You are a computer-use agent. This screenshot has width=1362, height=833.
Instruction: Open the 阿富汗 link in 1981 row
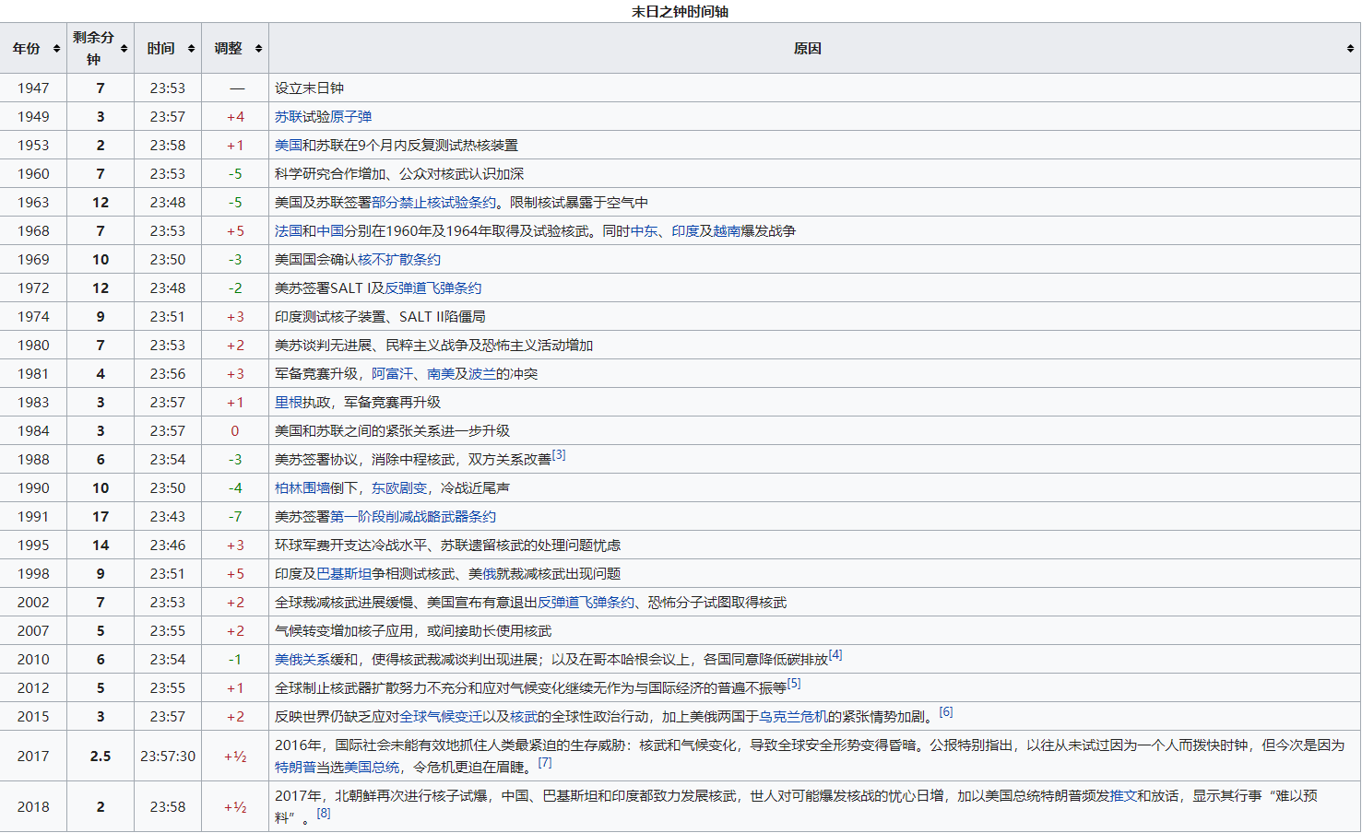click(392, 374)
